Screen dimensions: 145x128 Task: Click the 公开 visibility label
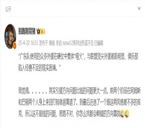[x=8, y=9]
